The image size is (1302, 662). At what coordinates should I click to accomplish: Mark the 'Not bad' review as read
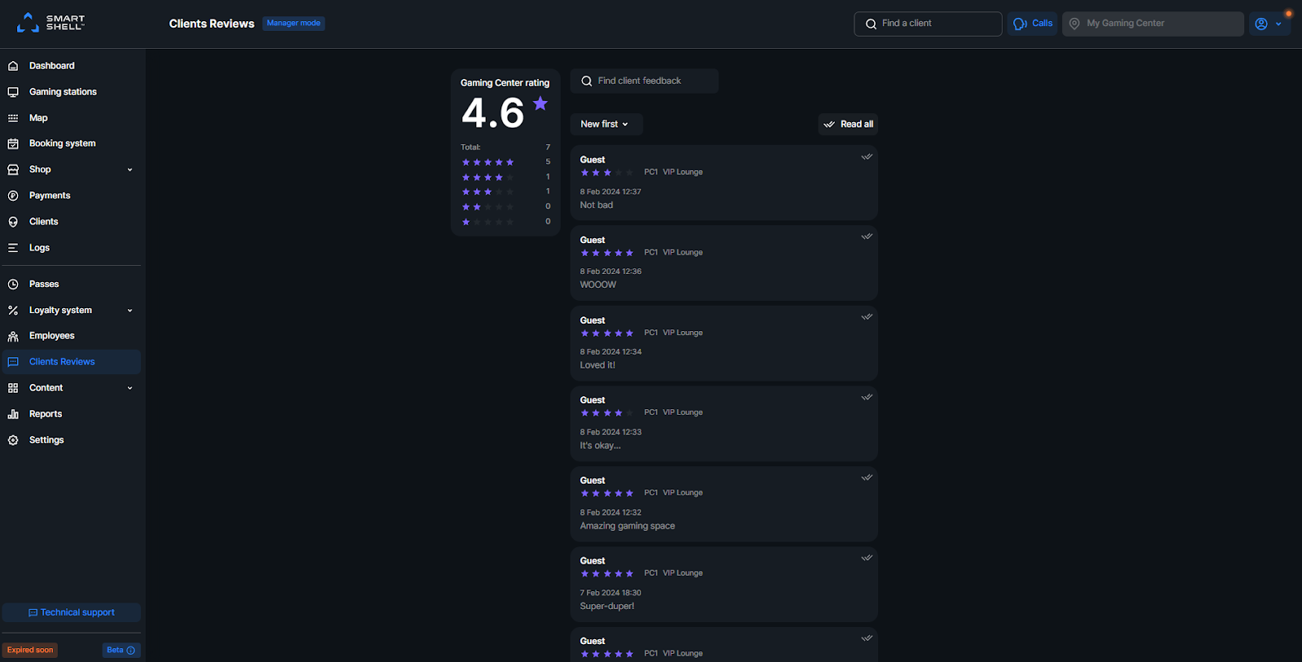coord(867,157)
